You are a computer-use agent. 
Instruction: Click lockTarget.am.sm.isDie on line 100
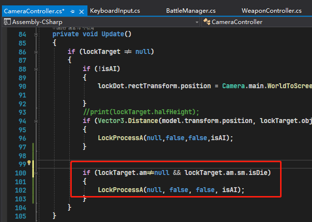pos(226,173)
